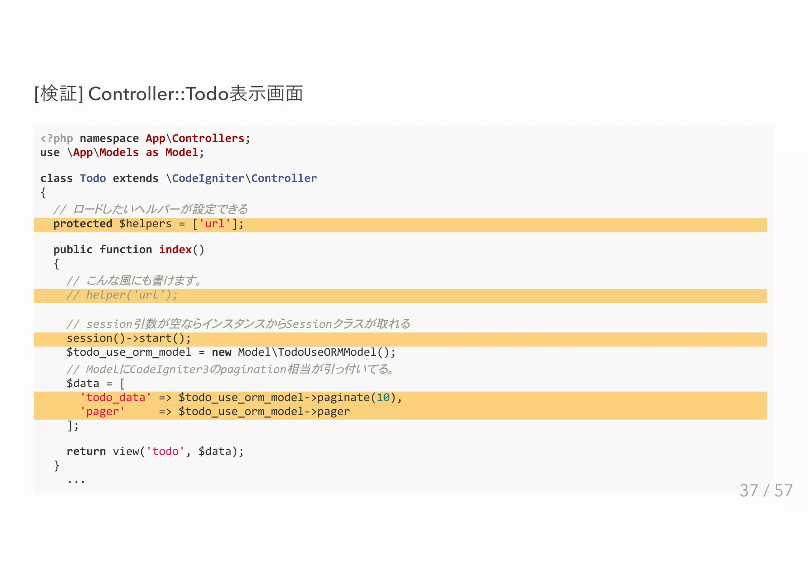Click 'public function index()' line
Viewport: 808px width, 570px height.
129,250
